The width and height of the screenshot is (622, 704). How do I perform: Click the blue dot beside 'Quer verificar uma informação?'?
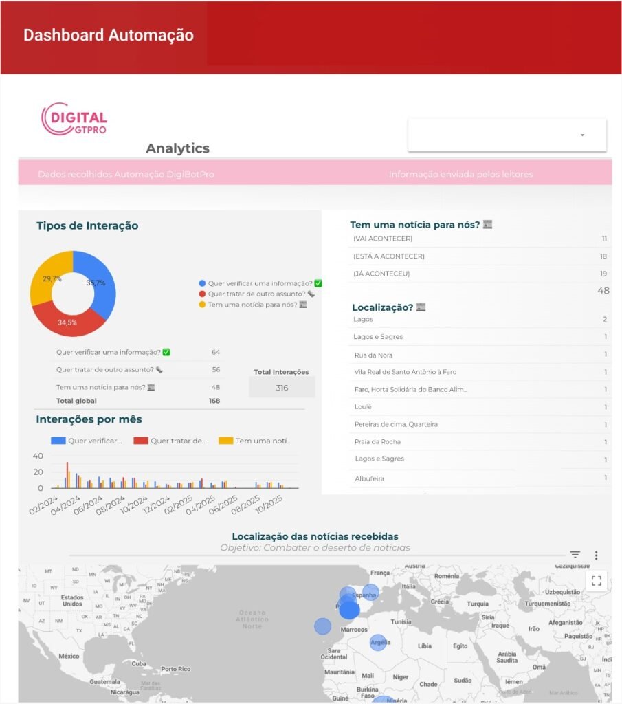[x=202, y=283]
